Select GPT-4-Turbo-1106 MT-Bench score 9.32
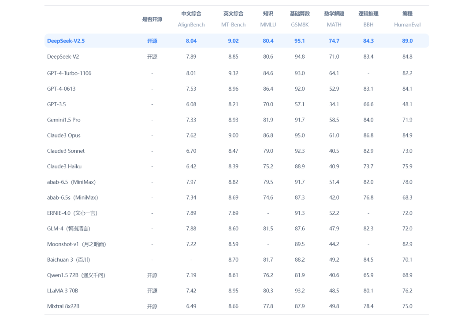 [233, 73]
